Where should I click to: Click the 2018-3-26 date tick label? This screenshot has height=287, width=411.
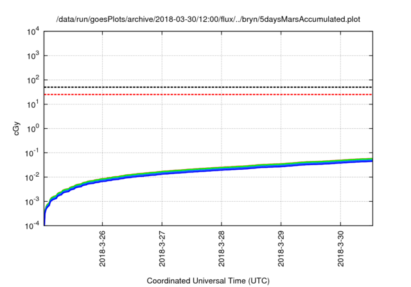pos(103,249)
